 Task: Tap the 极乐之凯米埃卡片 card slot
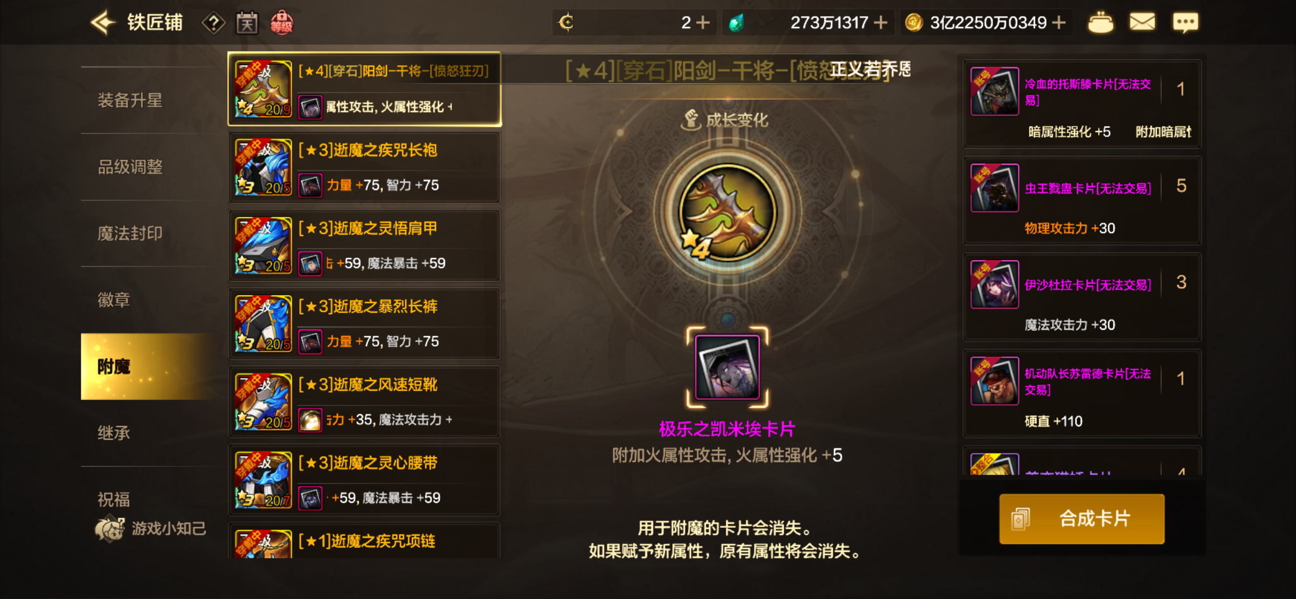coord(727,367)
